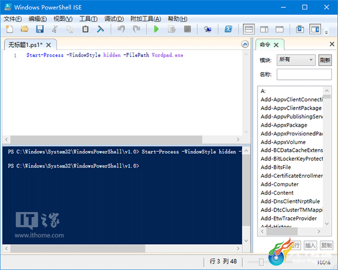This screenshot has width=338, height=270.
Task: Select Add-DnsClientNrptRule in command list
Action: 290,201
